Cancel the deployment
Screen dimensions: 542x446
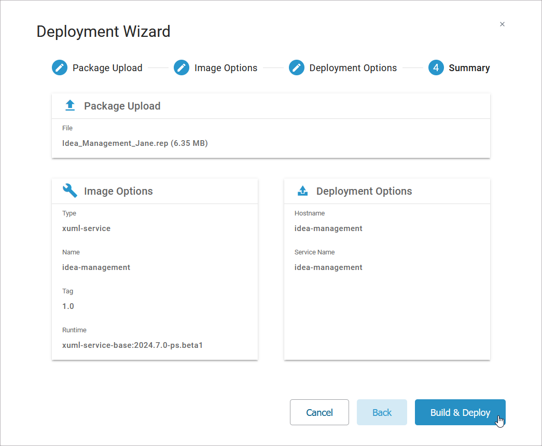(319, 412)
